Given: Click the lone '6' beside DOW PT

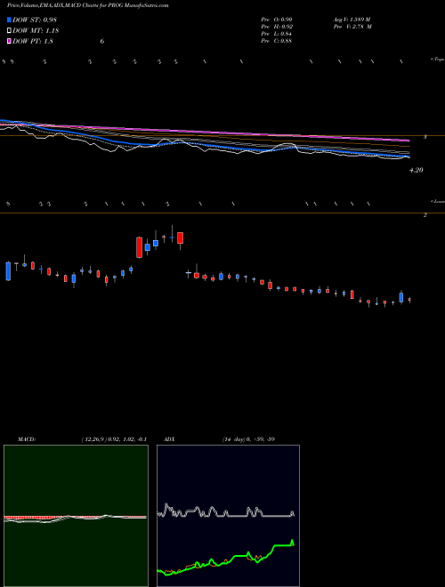Looking at the screenshot, I should pos(101,41).
